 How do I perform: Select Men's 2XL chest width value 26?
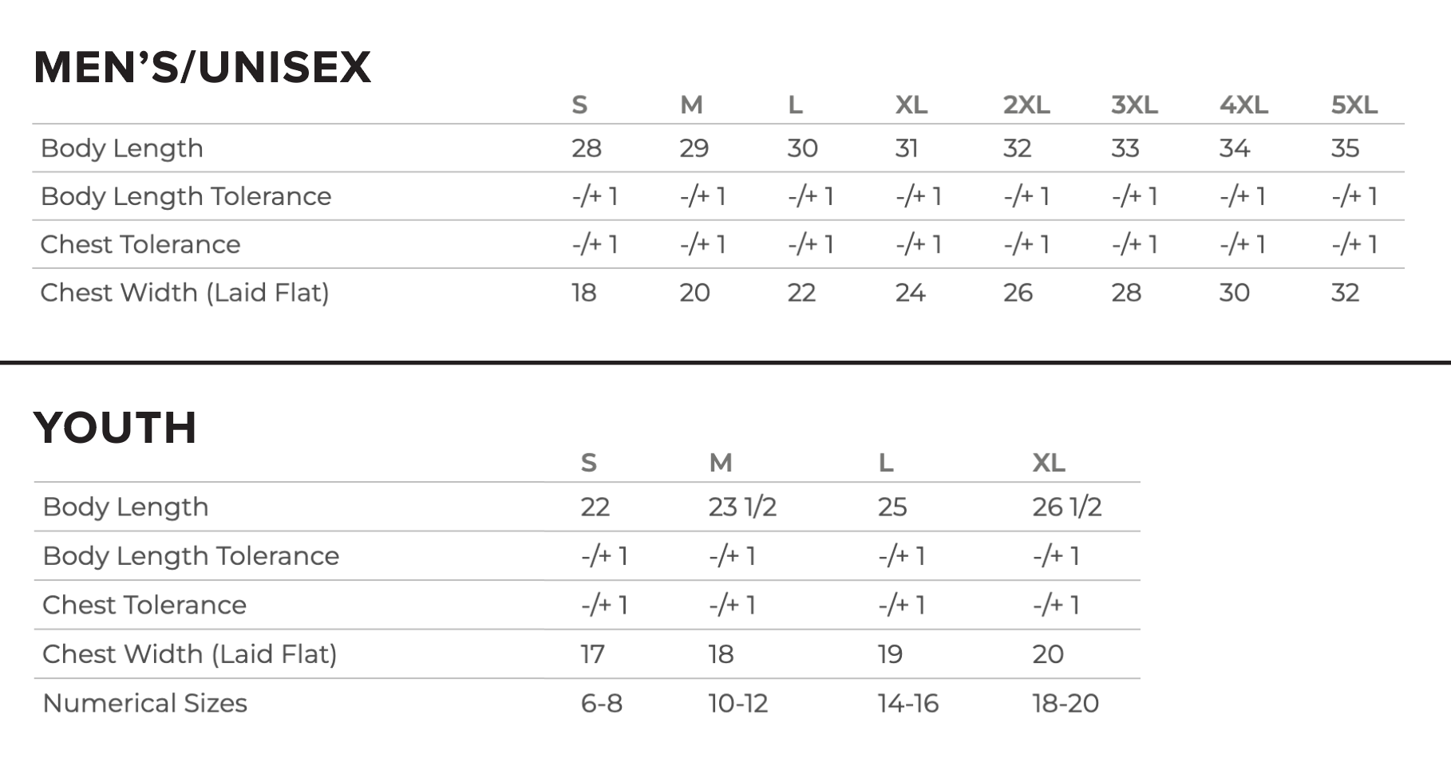[1018, 293]
